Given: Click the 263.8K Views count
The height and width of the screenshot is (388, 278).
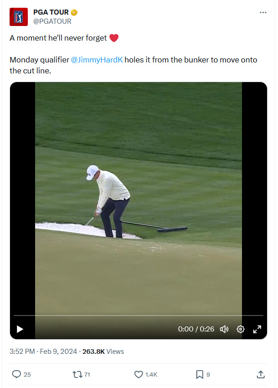Looking at the screenshot, I should [103, 352].
